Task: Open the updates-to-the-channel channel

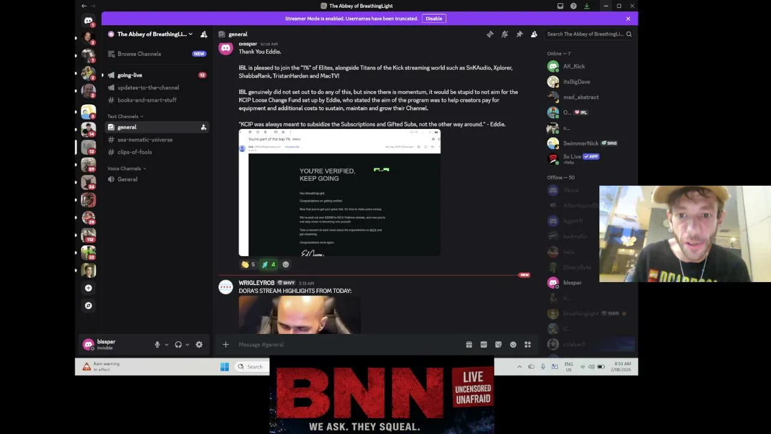Action: coord(157,88)
